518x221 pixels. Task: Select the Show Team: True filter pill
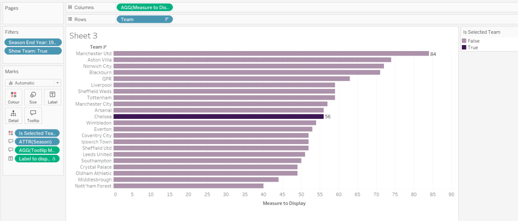pyautogui.click(x=33, y=51)
